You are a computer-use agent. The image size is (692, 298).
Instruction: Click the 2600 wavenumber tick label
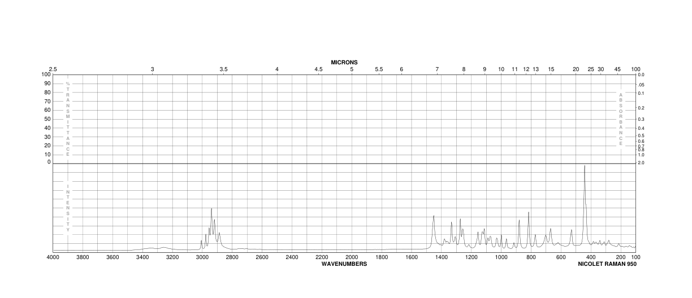click(x=262, y=257)
